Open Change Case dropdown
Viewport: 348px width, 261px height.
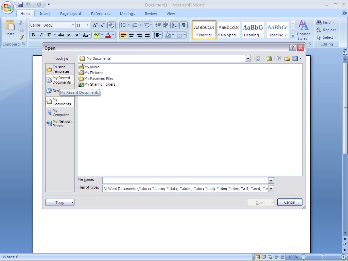86,35
